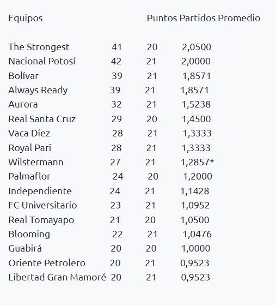Click the Partidos column header
This screenshot has width=276, height=305.
(x=198, y=18)
